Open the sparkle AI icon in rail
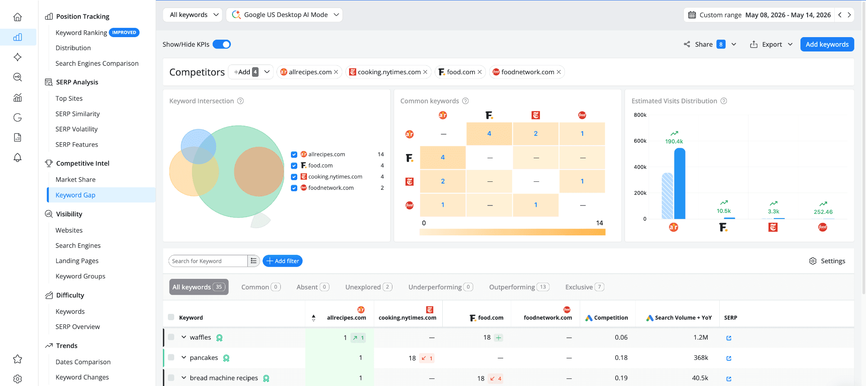 17,57
